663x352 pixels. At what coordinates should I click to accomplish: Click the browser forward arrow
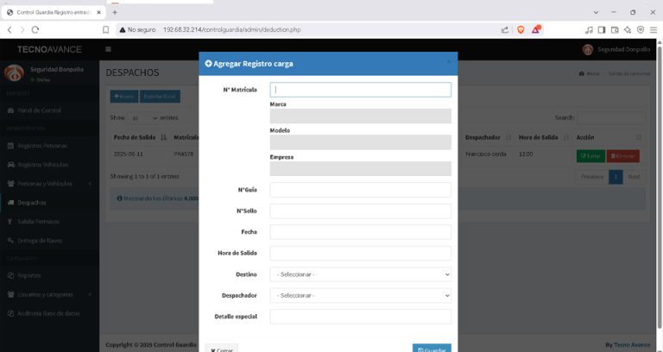click(22, 29)
